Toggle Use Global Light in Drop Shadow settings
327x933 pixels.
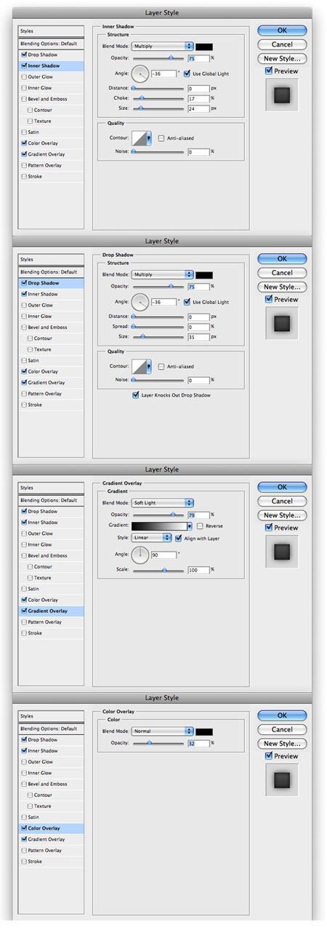187,302
